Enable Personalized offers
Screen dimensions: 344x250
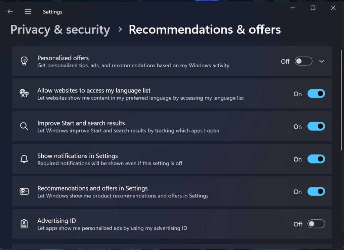coord(303,61)
